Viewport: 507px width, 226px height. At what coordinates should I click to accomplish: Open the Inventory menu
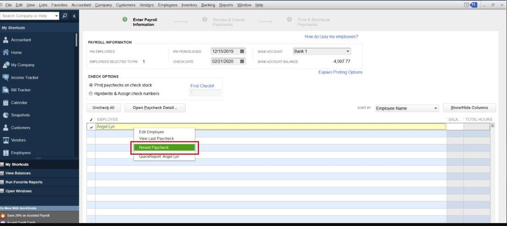click(189, 5)
